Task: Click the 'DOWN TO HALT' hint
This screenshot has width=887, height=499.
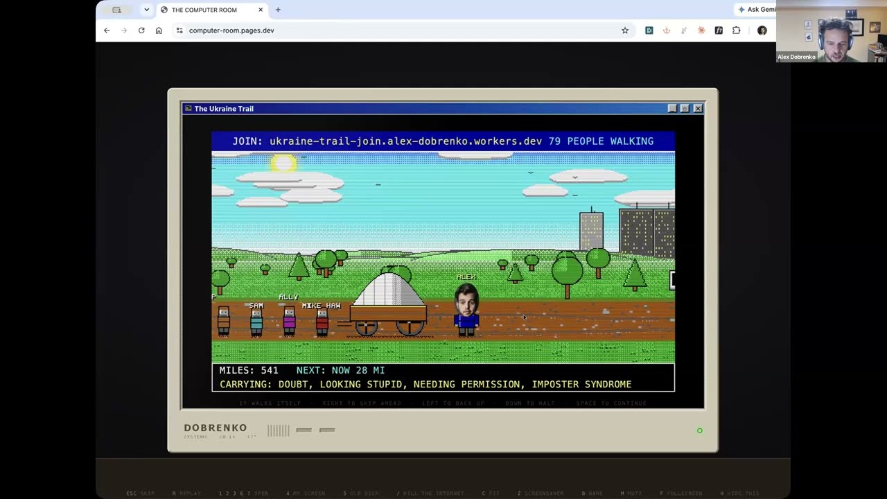Action: click(x=530, y=403)
